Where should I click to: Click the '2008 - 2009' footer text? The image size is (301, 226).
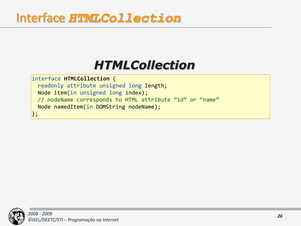tap(40, 214)
